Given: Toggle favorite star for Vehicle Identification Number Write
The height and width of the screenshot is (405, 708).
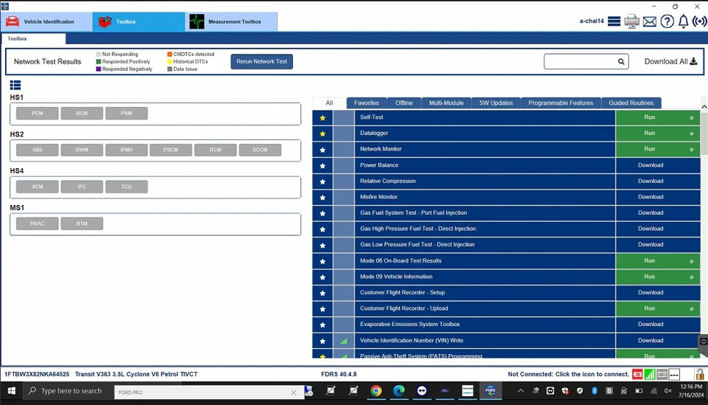Looking at the screenshot, I should (322, 341).
